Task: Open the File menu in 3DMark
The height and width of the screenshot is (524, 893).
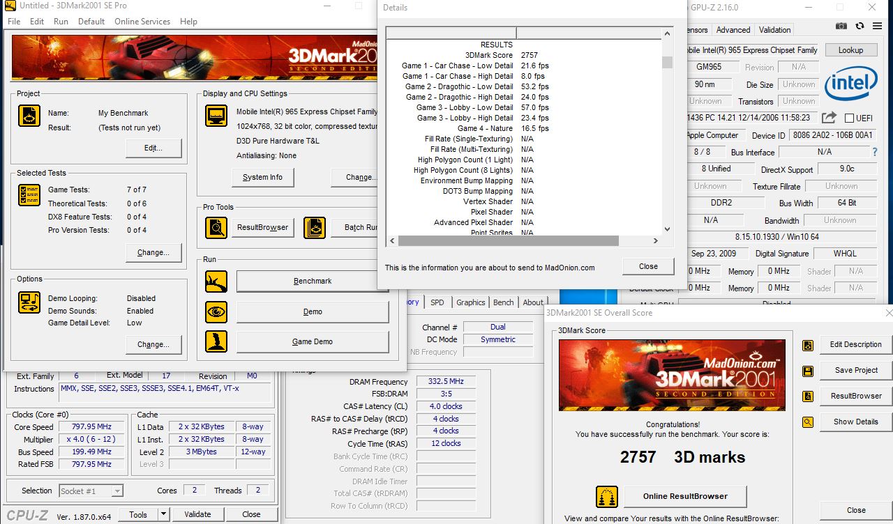Action: point(13,22)
